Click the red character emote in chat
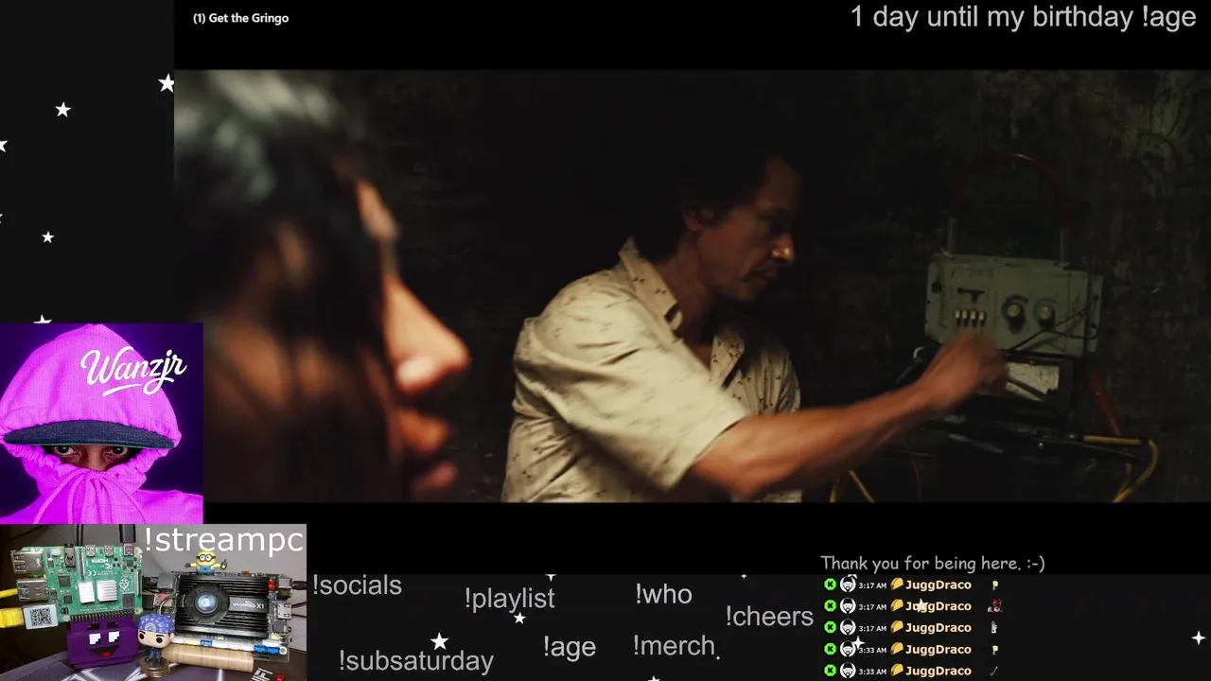 (x=994, y=606)
